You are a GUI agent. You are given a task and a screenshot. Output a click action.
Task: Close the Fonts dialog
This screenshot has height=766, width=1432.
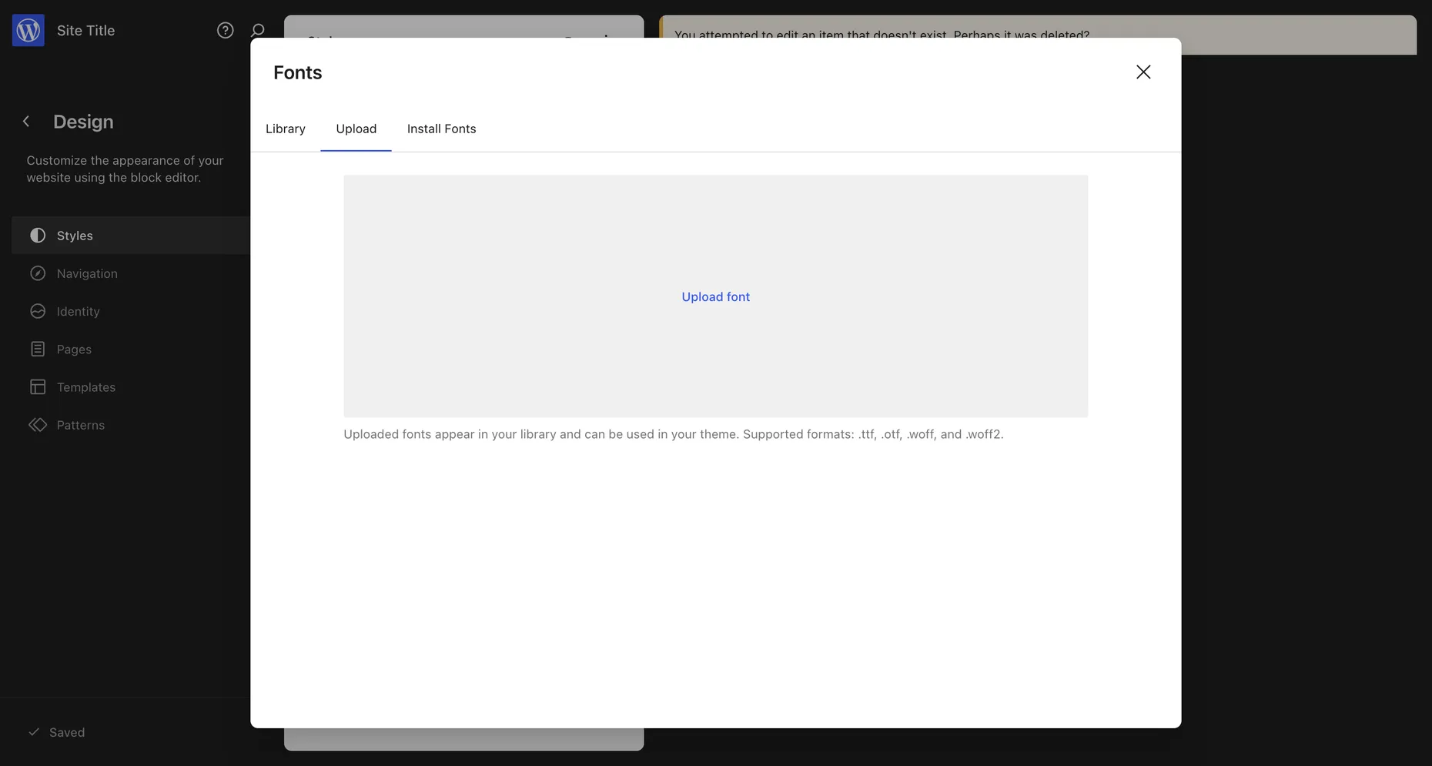(1143, 72)
